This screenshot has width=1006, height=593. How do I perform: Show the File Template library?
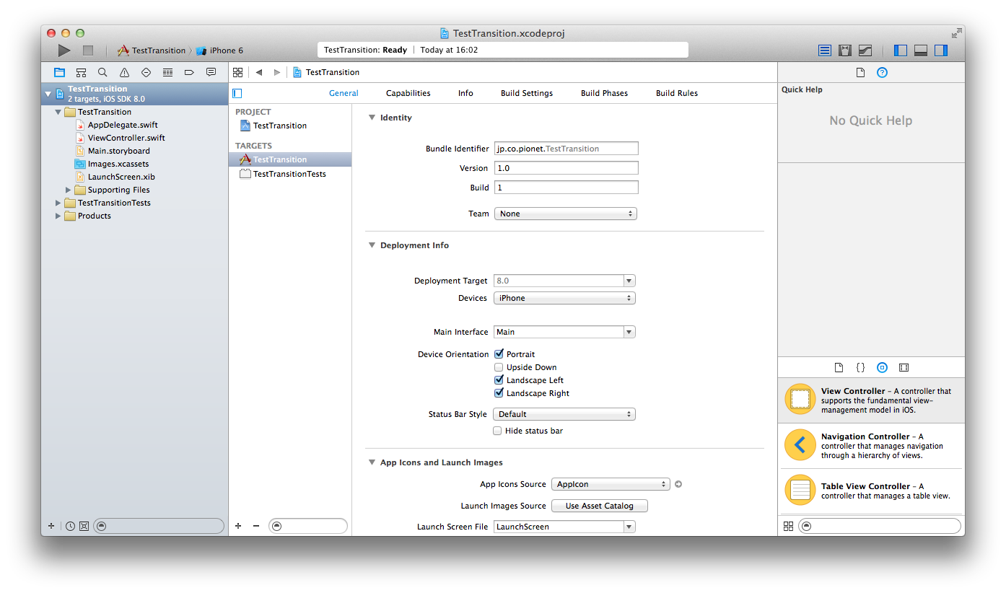click(839, 367)
